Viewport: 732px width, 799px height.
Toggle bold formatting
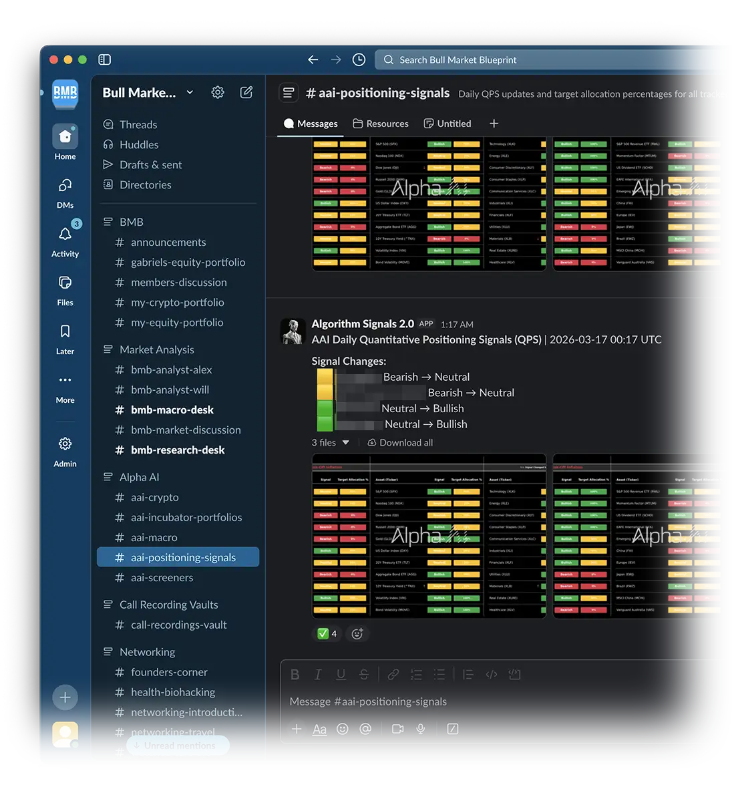click(x=295, y=675)
